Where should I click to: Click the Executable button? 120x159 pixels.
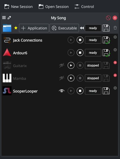click(x=64, y=28)
